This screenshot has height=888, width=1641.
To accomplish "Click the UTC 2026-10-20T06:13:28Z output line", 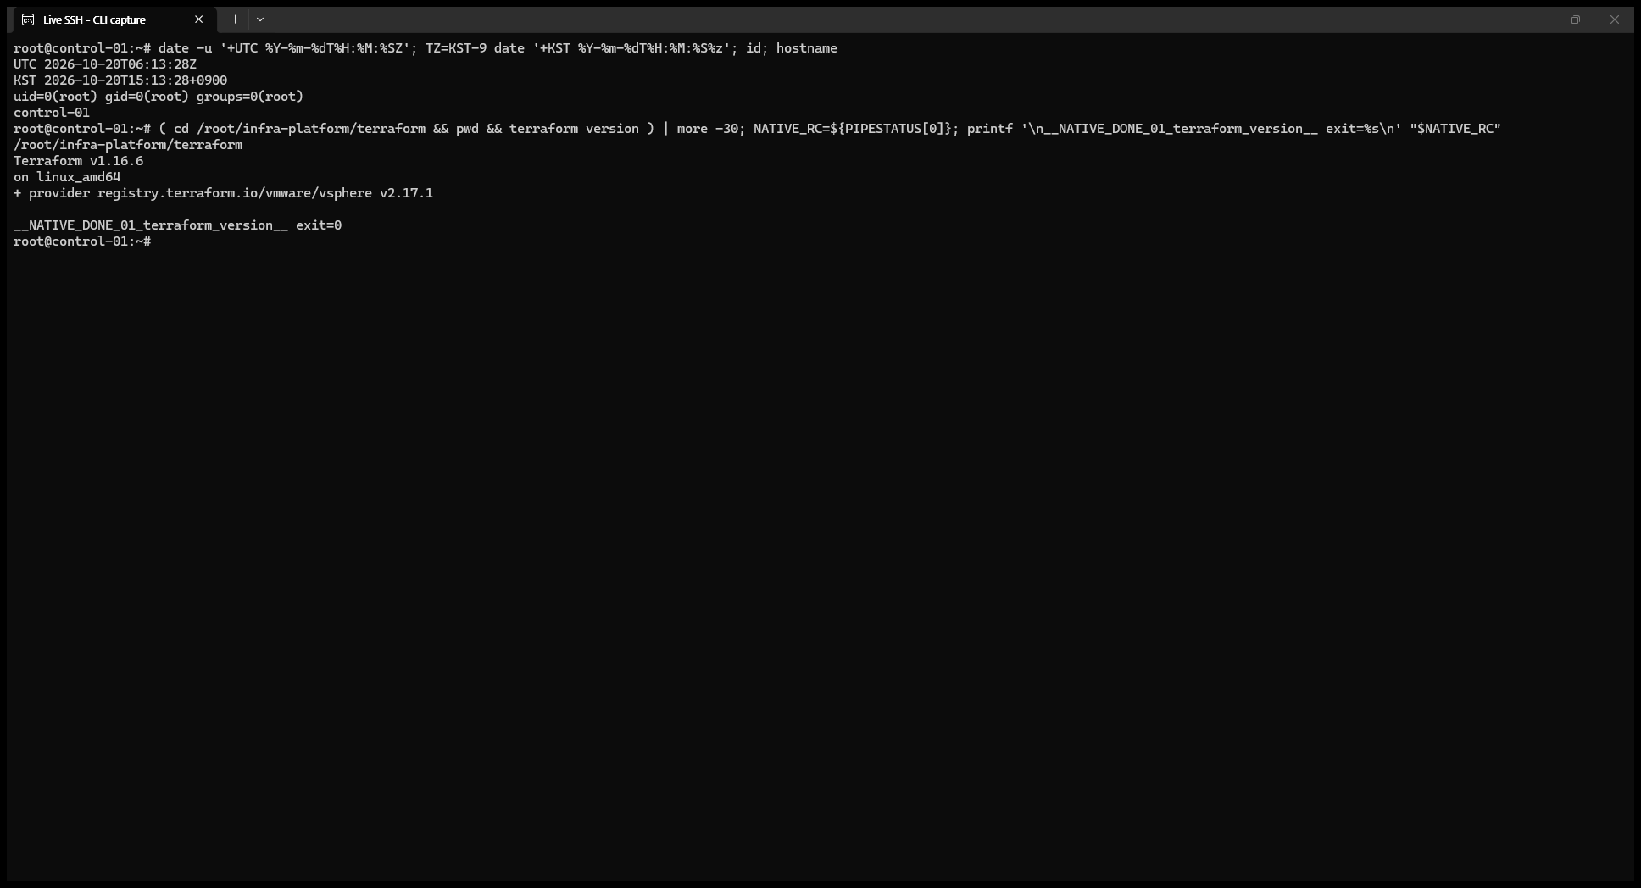I will (105, 64).
